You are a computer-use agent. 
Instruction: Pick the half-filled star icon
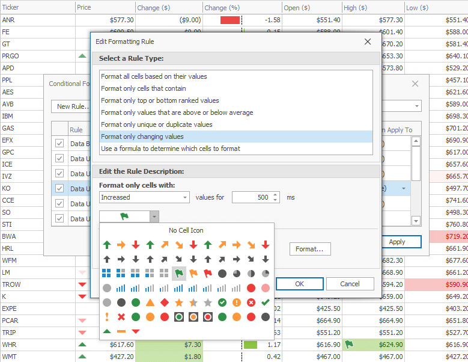(193, 302)
